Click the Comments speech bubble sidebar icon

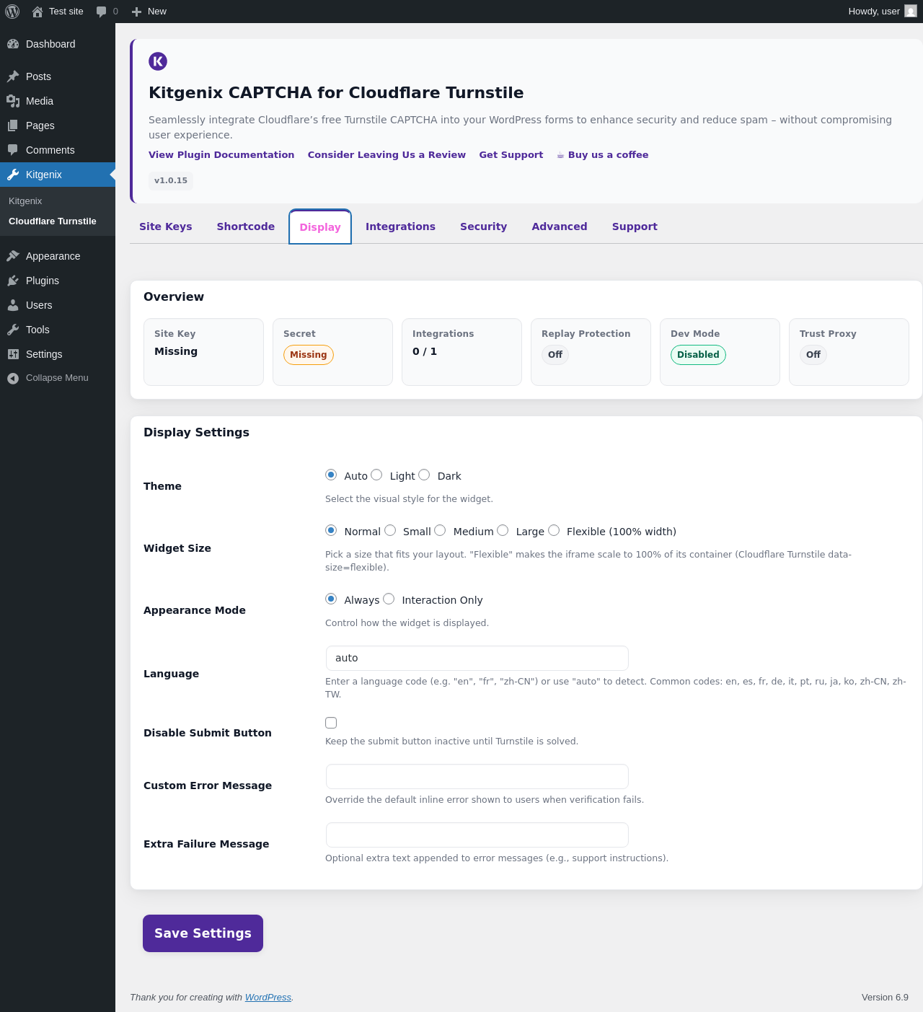13,150
